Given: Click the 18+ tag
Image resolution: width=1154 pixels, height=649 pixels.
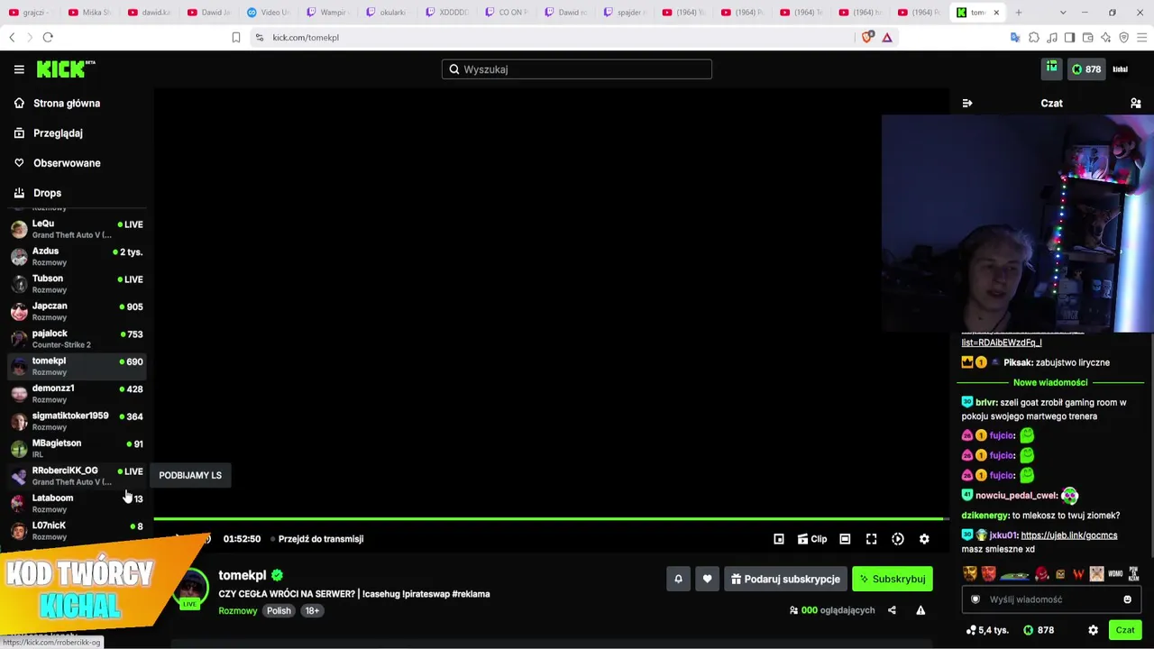Looking at the screenshot, I should [x=312, y=610].
